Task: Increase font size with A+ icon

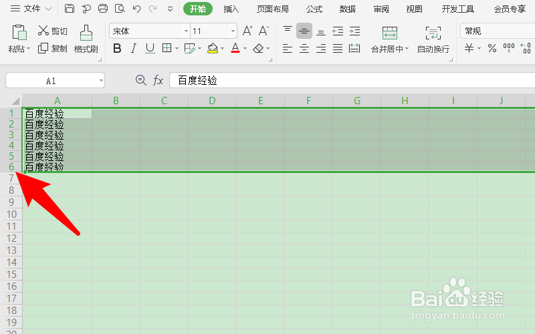Action: pyautogui.click(x=247, y=31)
